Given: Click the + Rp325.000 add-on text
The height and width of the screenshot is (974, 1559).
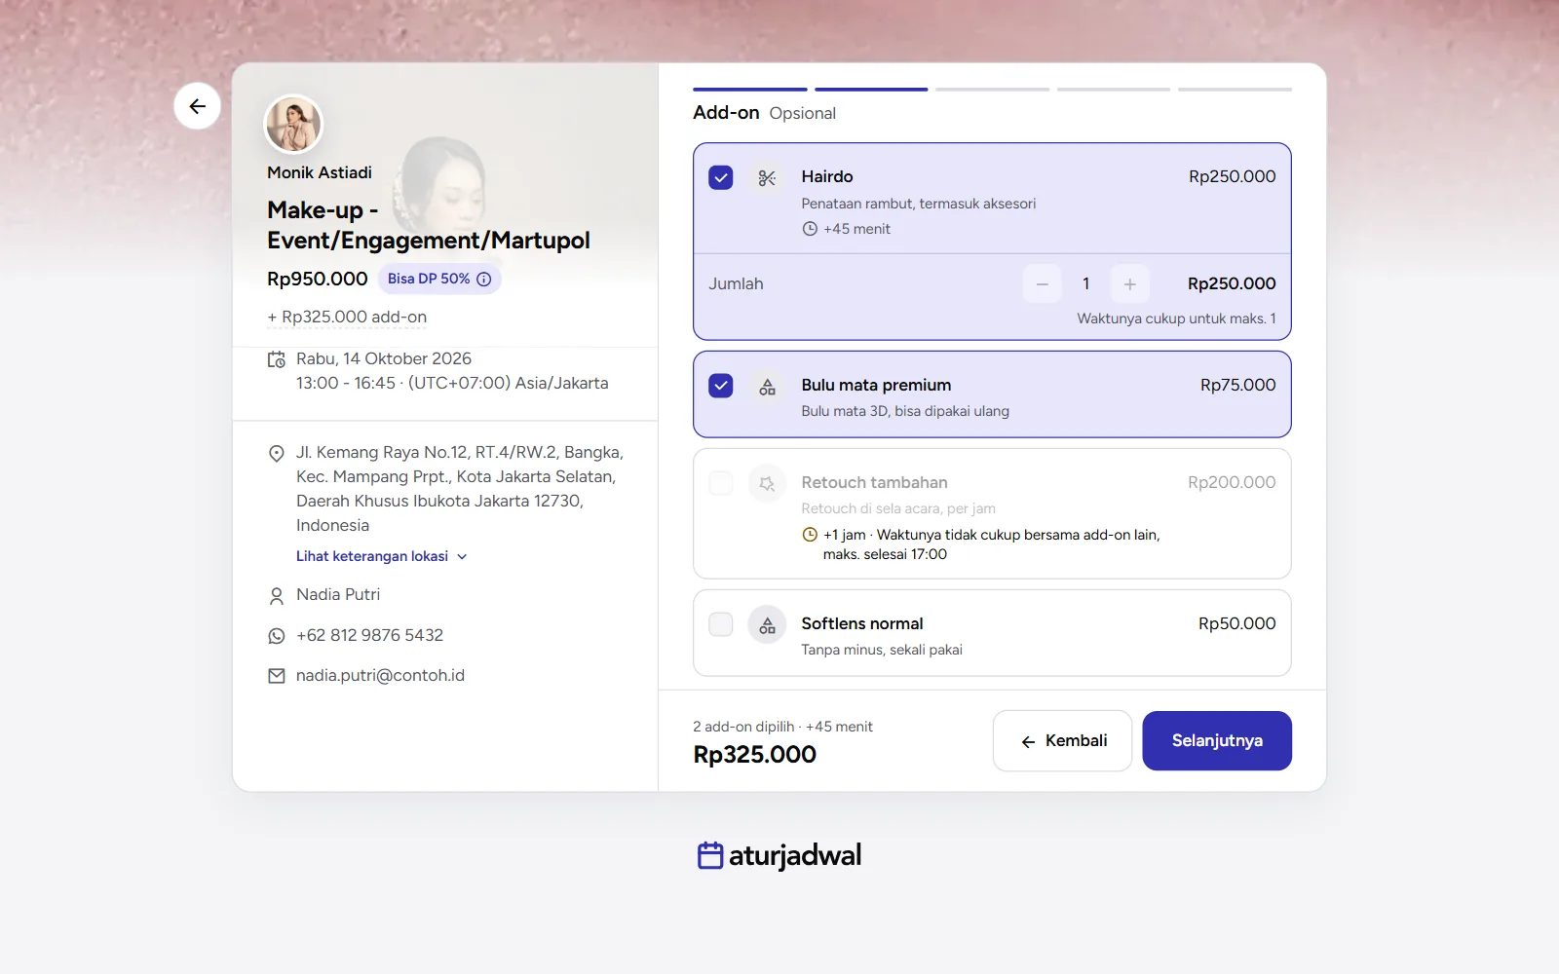Looking at the screenshot, I should [347, 318].
